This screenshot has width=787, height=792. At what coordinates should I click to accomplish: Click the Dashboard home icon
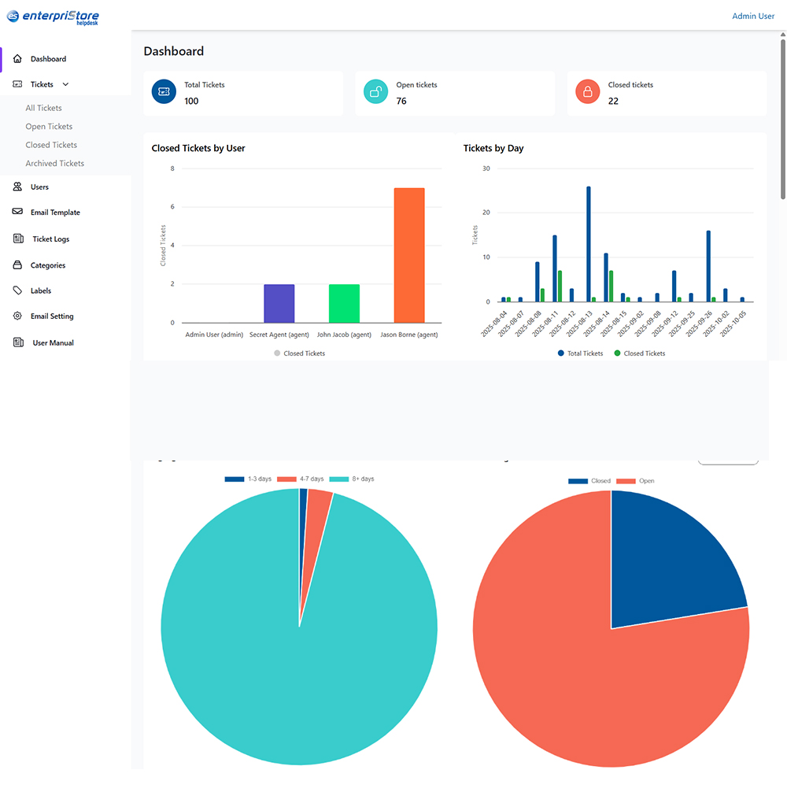click(x=17, y=59)
